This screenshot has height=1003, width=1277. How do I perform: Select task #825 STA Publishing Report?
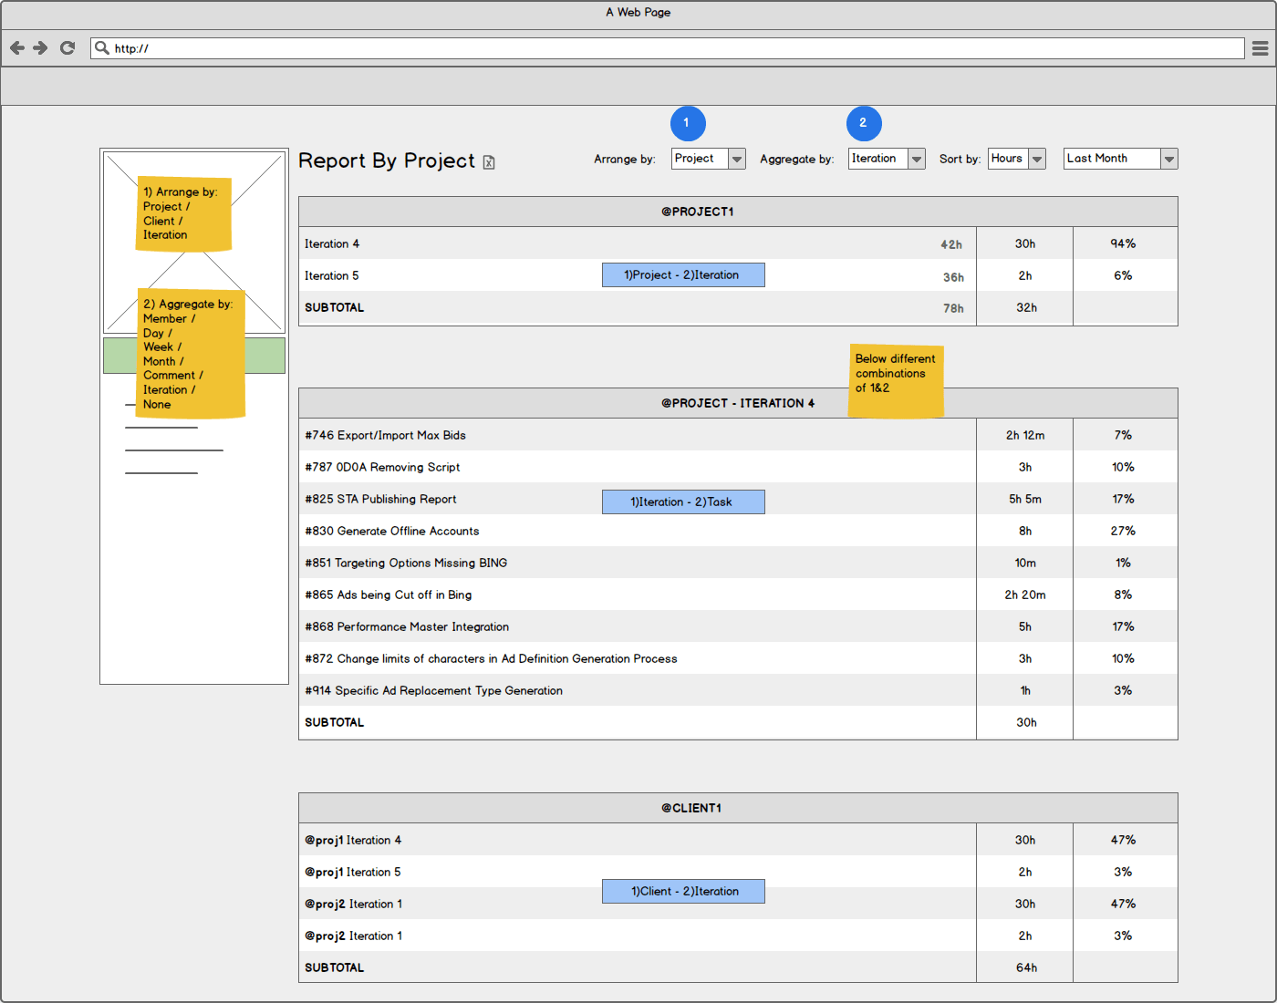(738, 499)
